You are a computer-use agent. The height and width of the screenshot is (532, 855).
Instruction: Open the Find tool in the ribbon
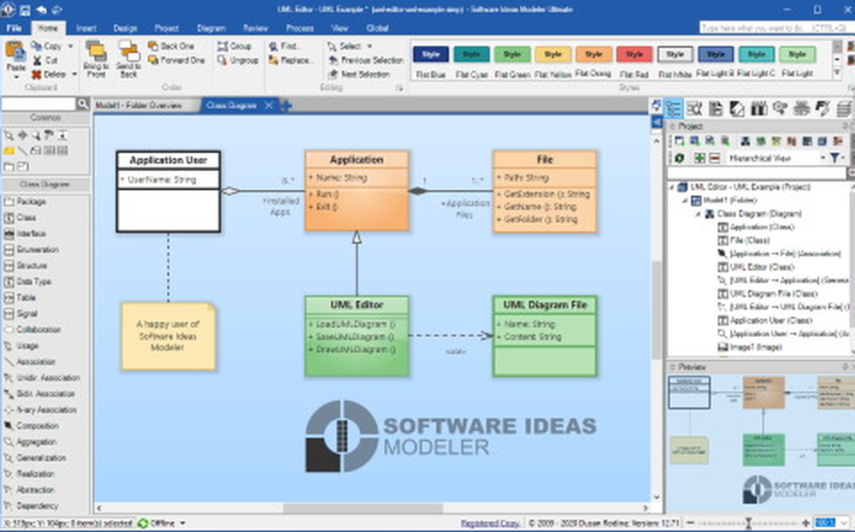click(284, 46)
